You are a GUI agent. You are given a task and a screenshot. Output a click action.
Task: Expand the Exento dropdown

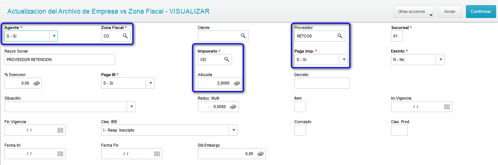pyautogui.click(x=440, y=60)
